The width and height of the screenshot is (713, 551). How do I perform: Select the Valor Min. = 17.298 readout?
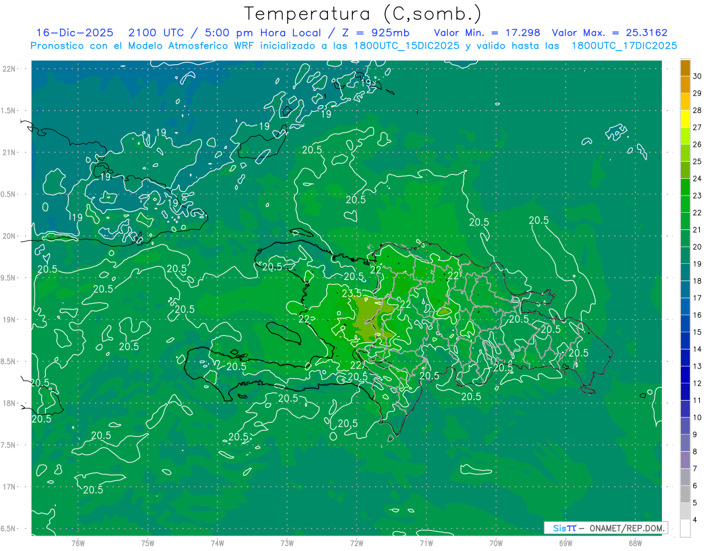[x=487, y=33]
